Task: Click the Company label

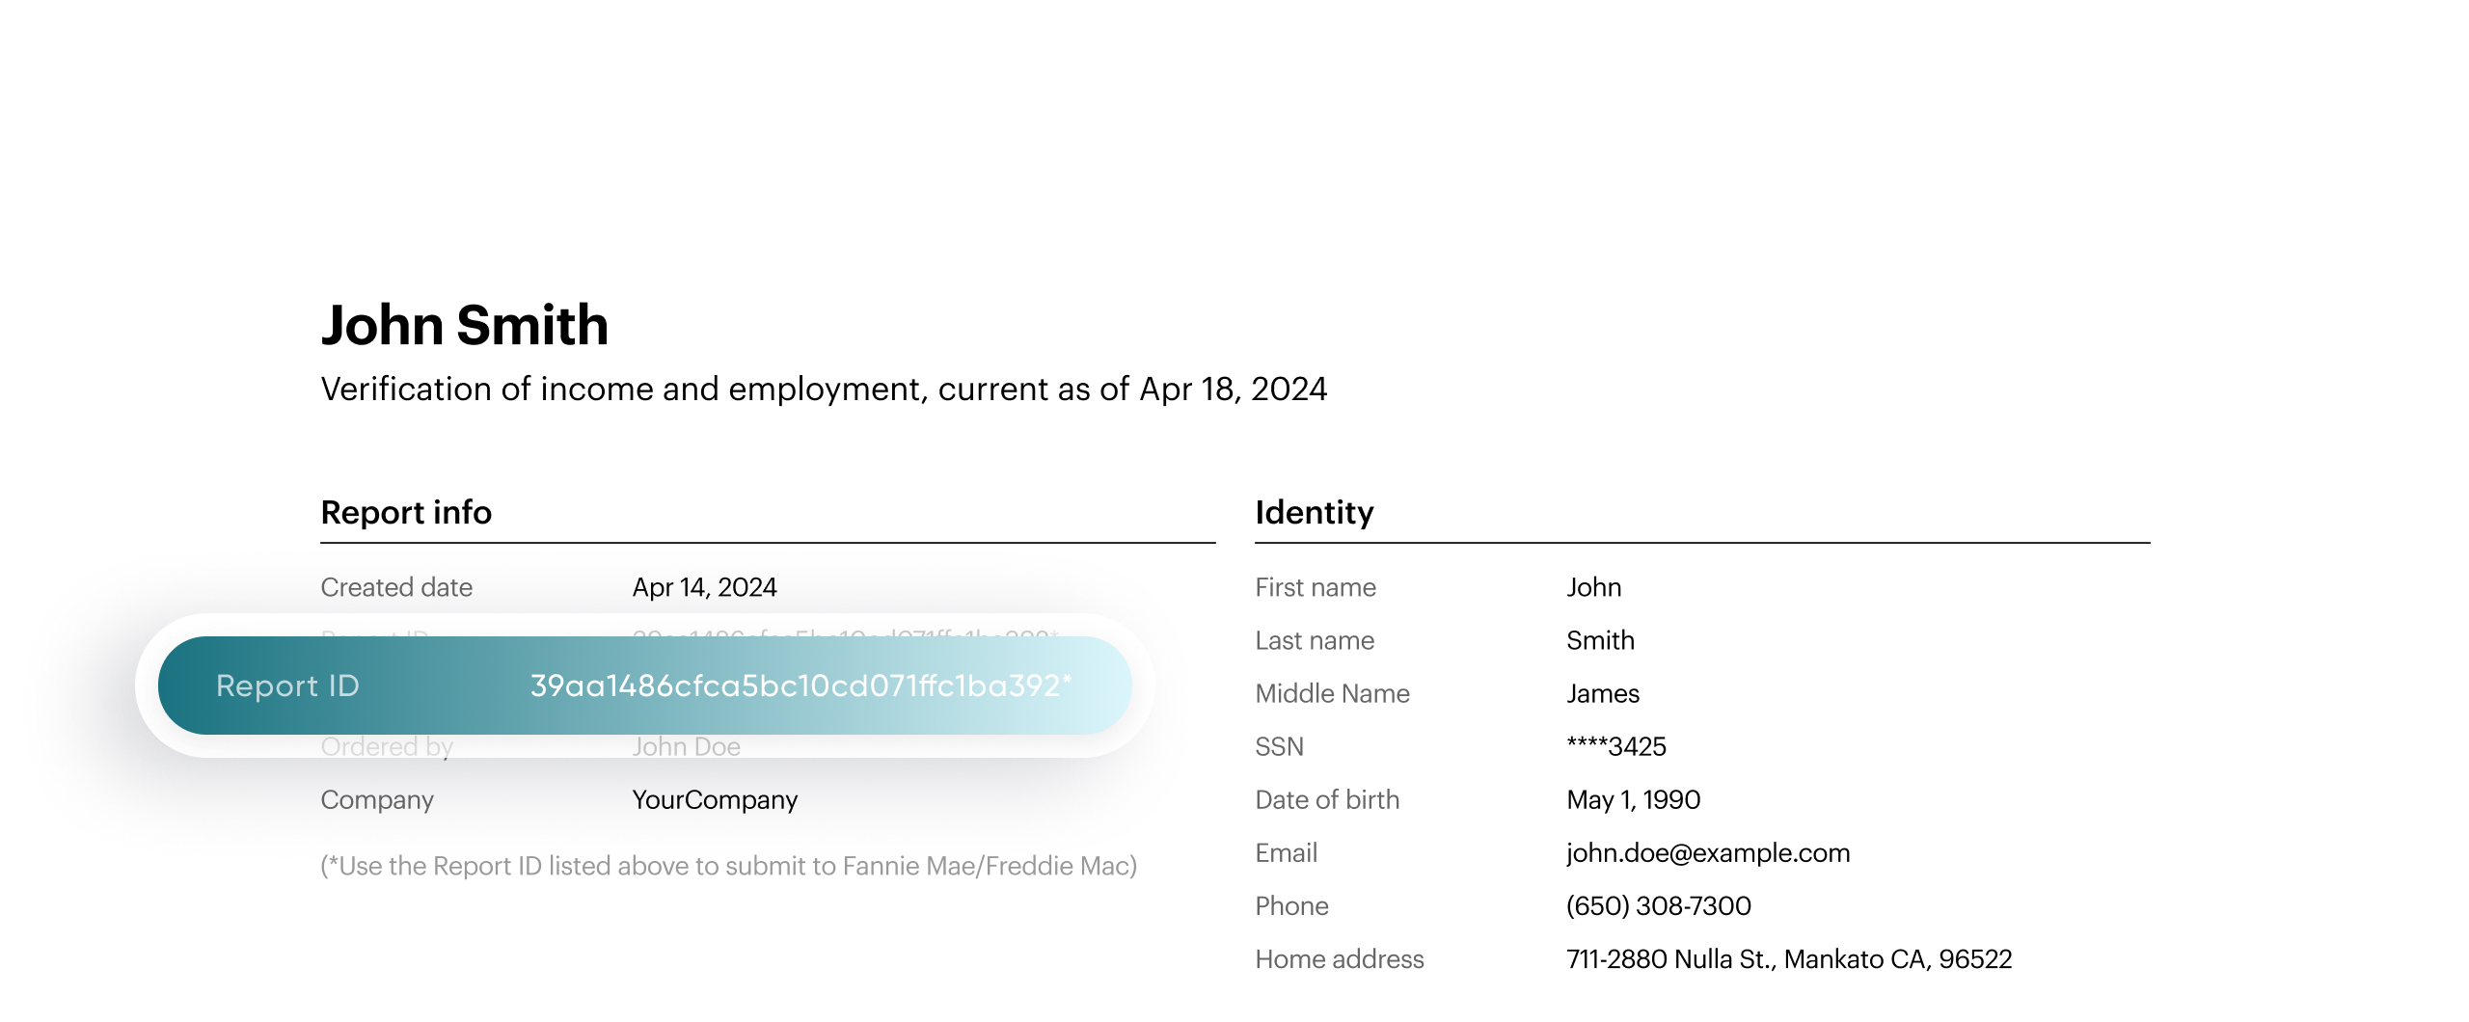Action: pyautogui.click(x=377, y=800)
